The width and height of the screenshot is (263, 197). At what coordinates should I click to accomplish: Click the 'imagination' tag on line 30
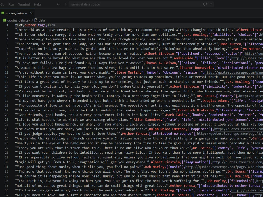pyautogui.click(x=196, y=162)
